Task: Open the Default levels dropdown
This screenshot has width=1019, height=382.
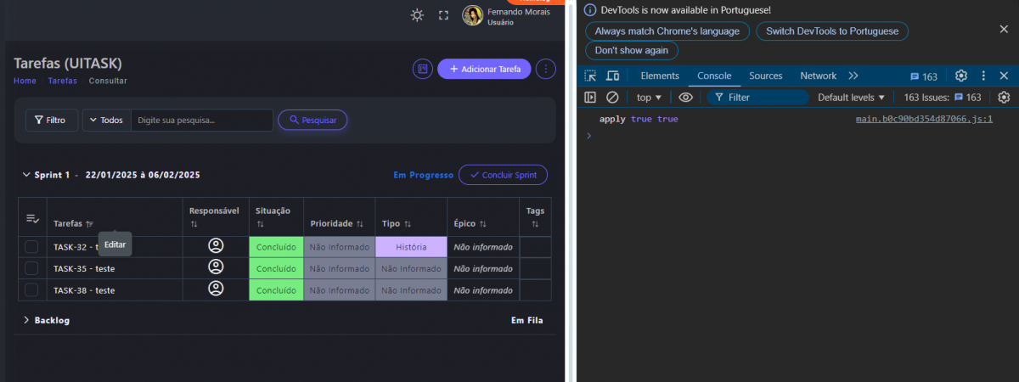Action: tap(851, 98)
